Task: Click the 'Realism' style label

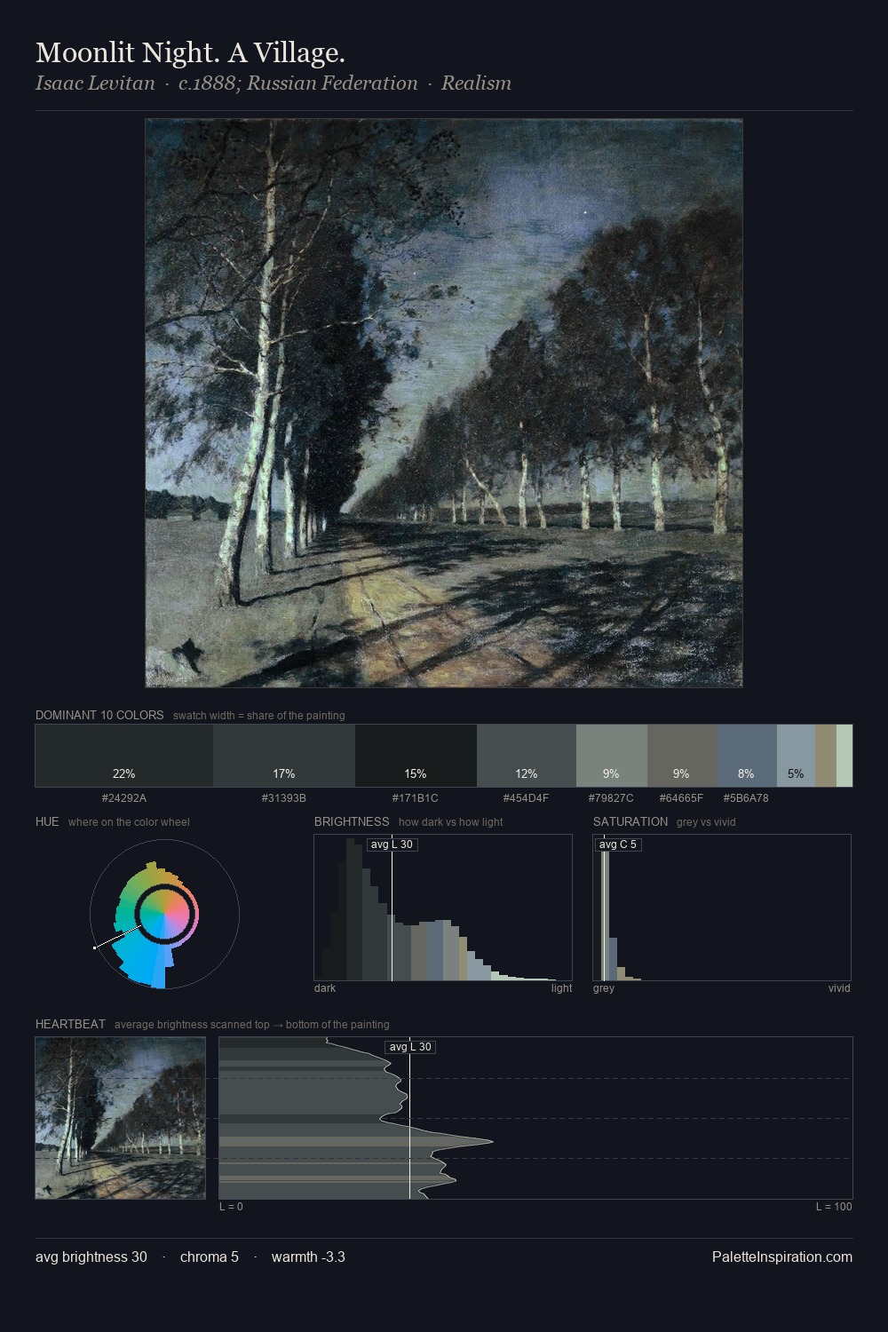Action: (x=476, y=83)
